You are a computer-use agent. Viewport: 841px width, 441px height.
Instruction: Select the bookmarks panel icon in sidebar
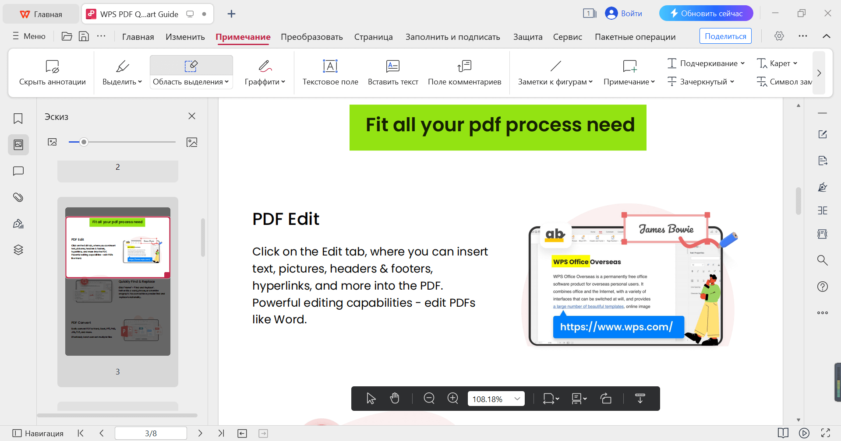(x=18, y=118)
